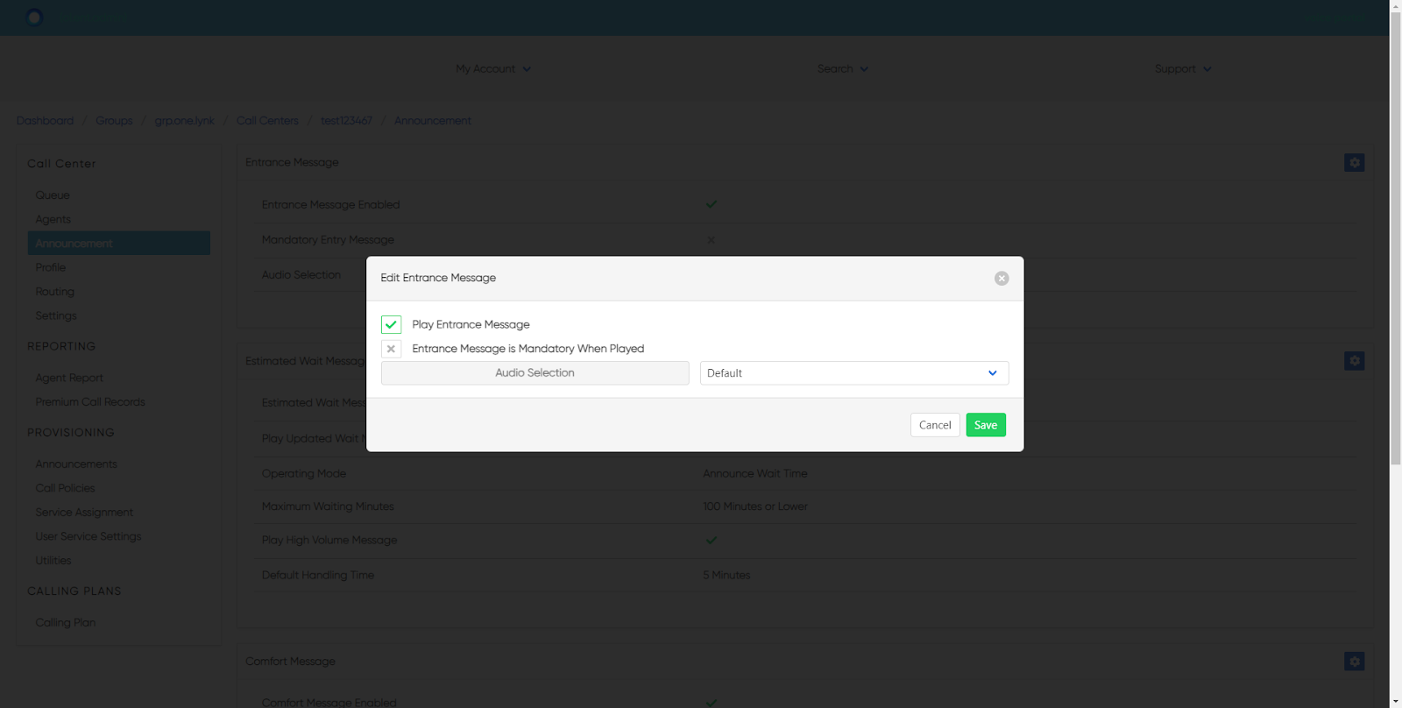Click Play High Volume Message check mark
The width and height of the screenshot is (1402, 708).
click(712, 540)
